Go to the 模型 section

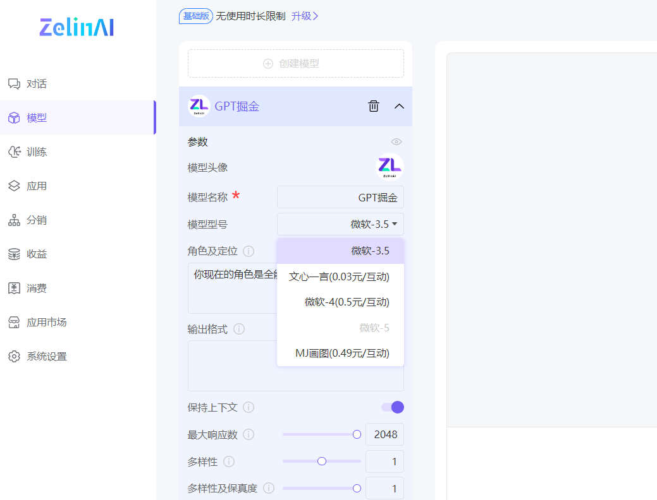click(x=78, y=118)
